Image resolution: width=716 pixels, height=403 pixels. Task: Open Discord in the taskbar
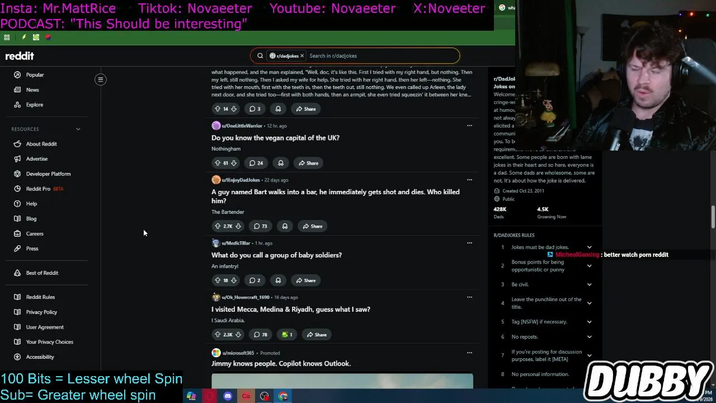pos(228,396)
